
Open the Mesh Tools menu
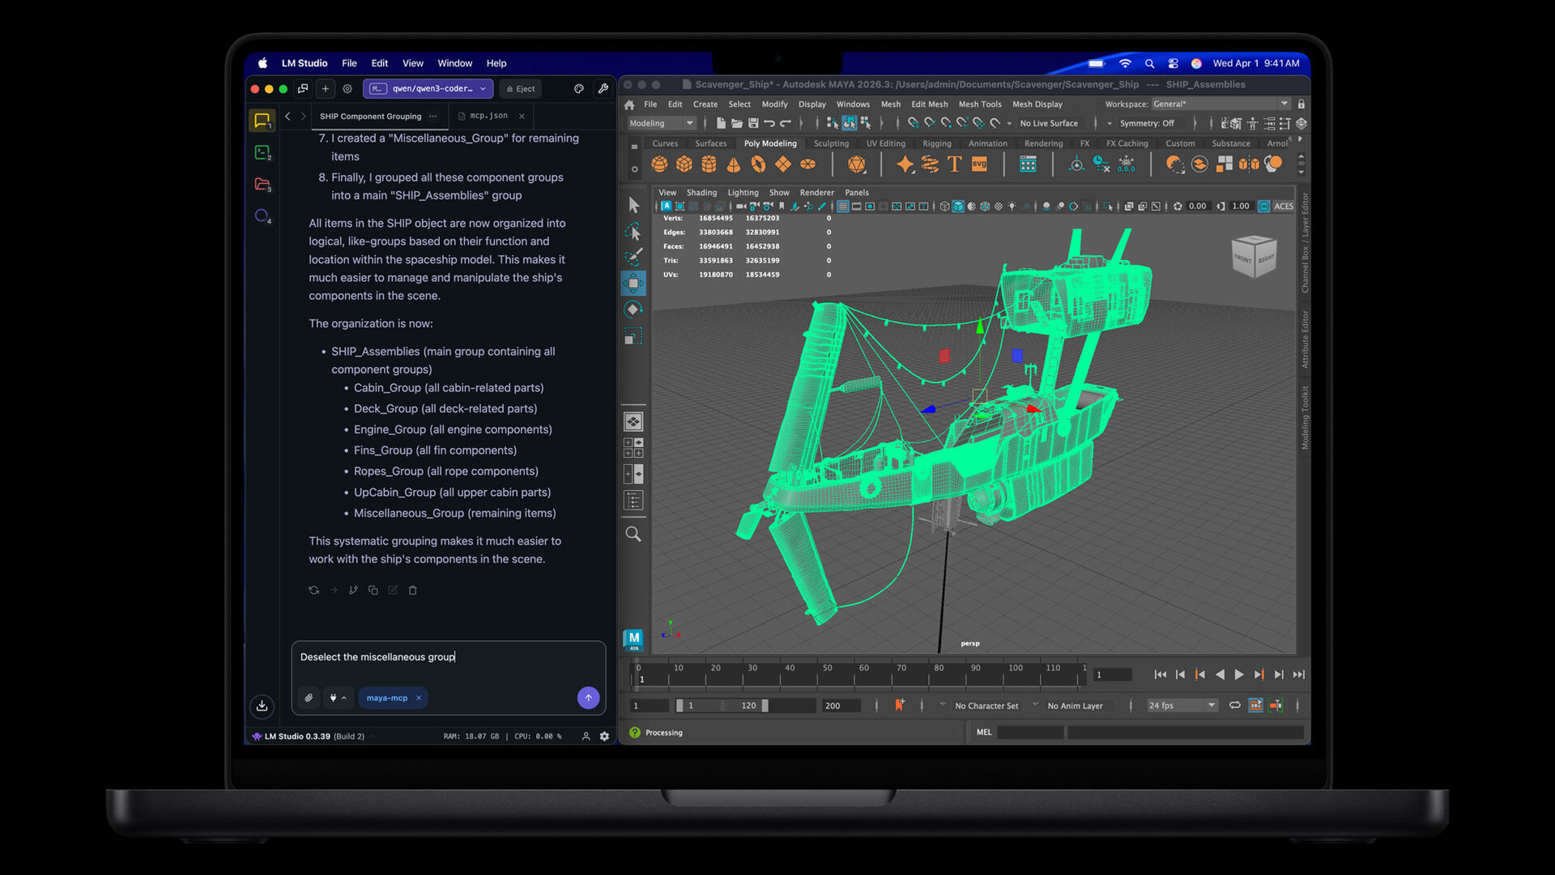click(x=980, y=105)
